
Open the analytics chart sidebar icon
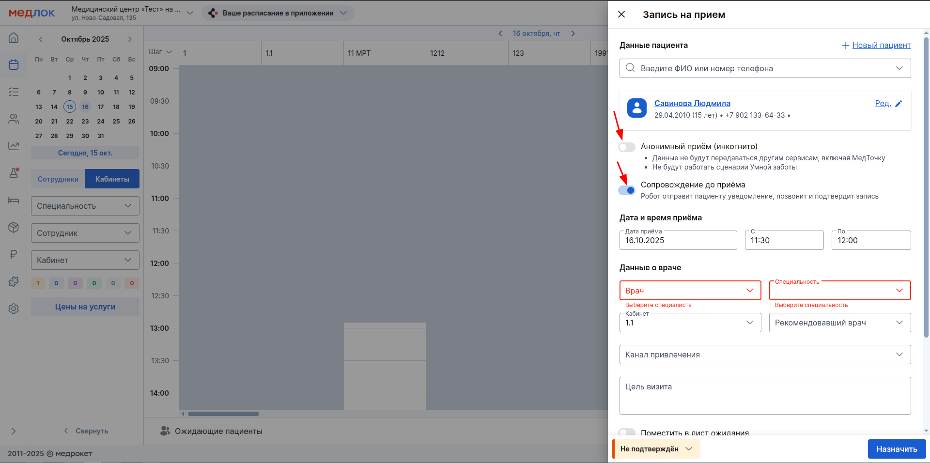(x=14, y=146)
